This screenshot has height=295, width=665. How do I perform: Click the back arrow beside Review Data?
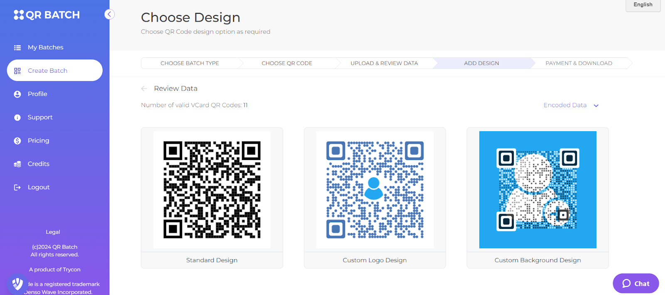coord(144,88)
